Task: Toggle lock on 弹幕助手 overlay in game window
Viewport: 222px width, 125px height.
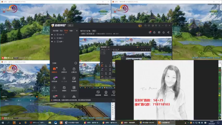Action: pyautogui.click(x=37, y=97)
